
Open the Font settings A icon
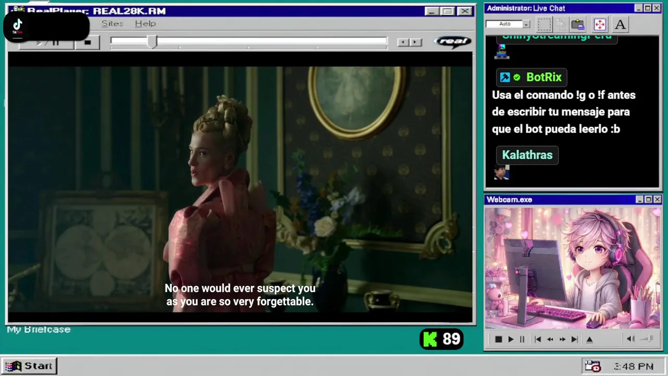(x=619, y=24)
